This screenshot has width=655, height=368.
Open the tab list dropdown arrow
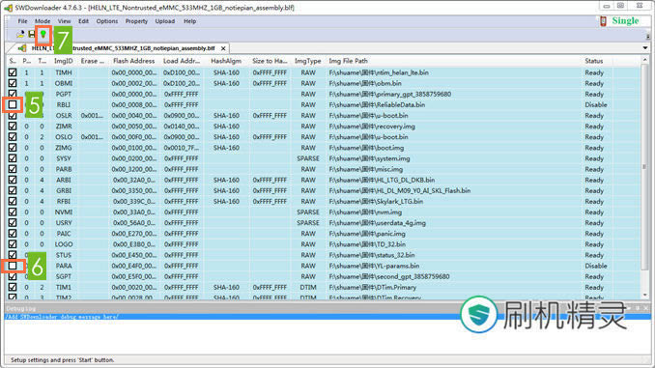click(645, 48)
